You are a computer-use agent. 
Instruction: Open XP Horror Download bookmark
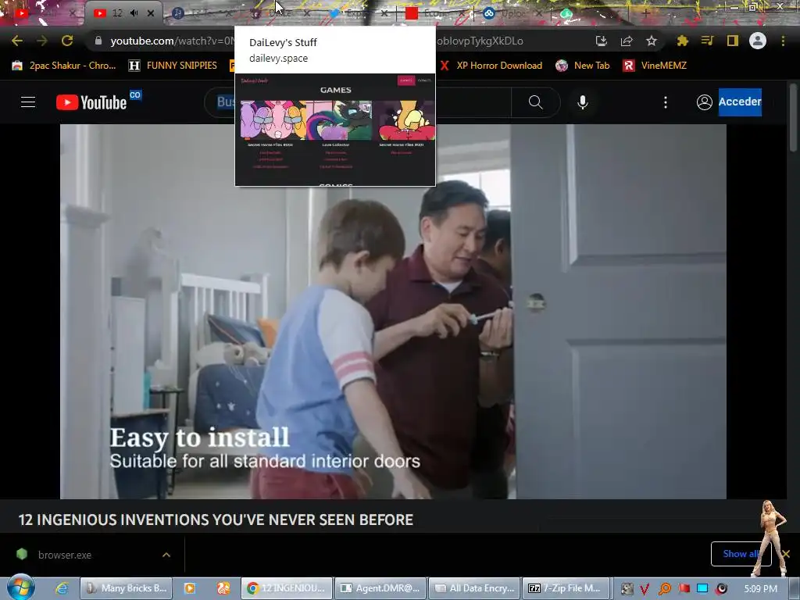[x=491, y=66]
